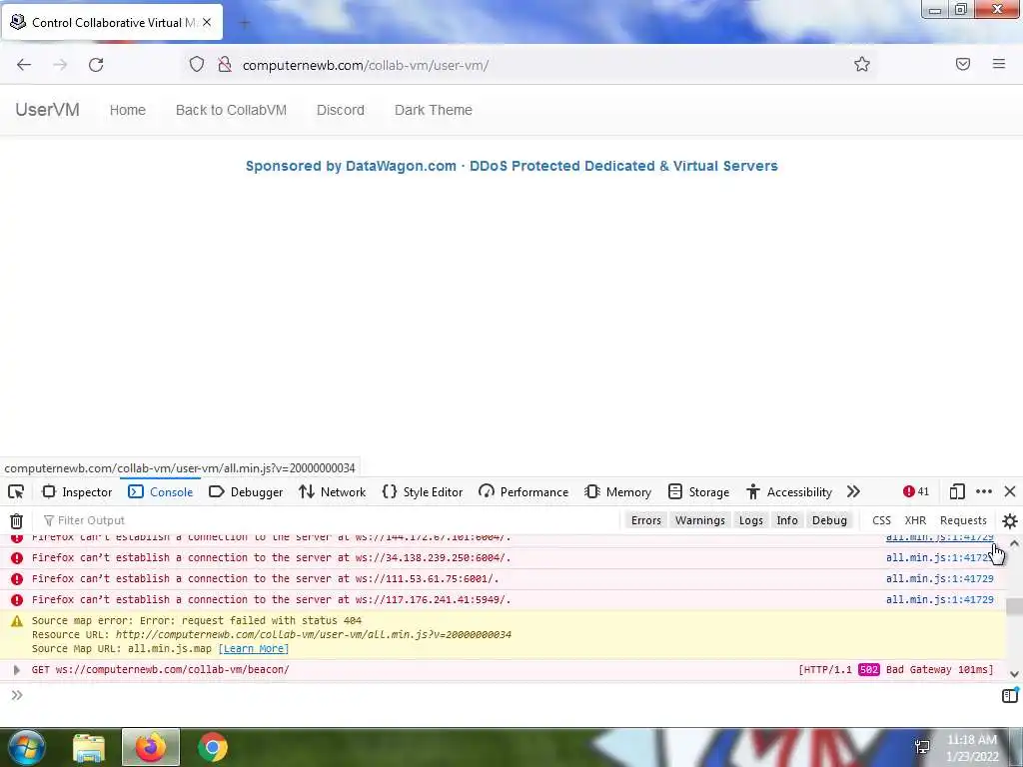Screen dimensions: 1023x767
Task: Toggle responsive design mode icon
Action: pyautogui.click(x=956, y=491)
